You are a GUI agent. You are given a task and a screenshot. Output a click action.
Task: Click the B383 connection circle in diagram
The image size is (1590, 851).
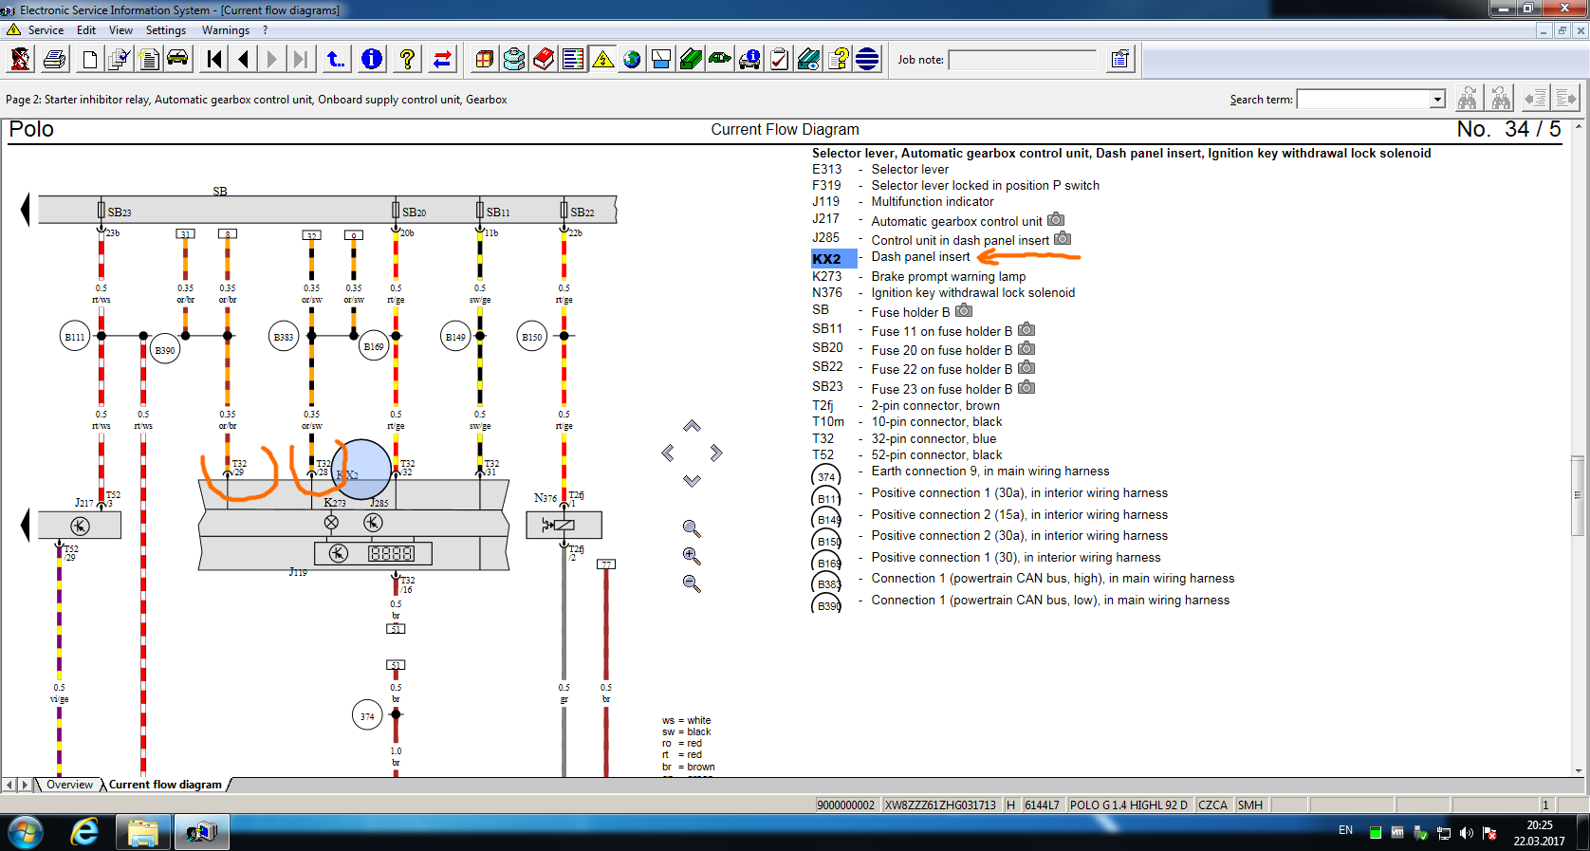point(284,337)
